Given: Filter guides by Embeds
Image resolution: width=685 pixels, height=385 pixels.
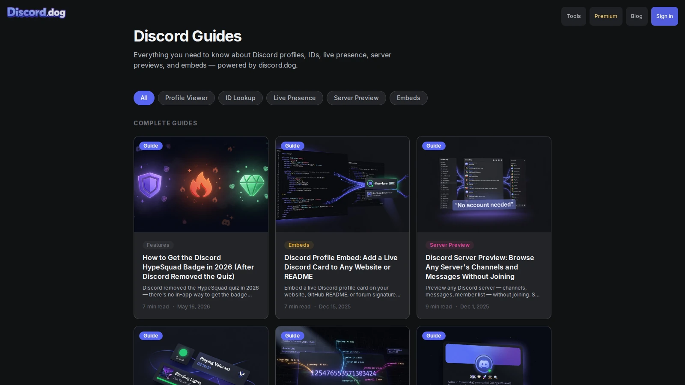Looking at the screenshot, I should tap(408, 98).
